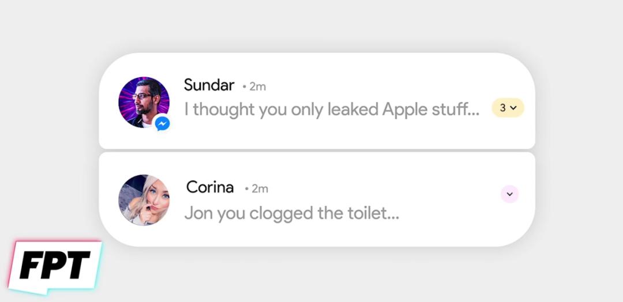Screen dimensions: 623x302
Task: Open the Sundar sender name
Action: tap(209, 86)
